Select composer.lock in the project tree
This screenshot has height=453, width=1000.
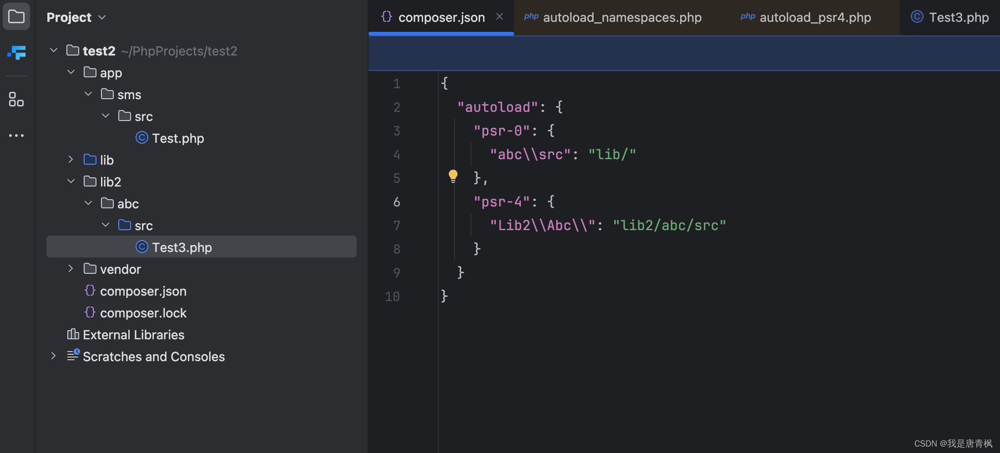pyautogui.click(x=143, y=313)
